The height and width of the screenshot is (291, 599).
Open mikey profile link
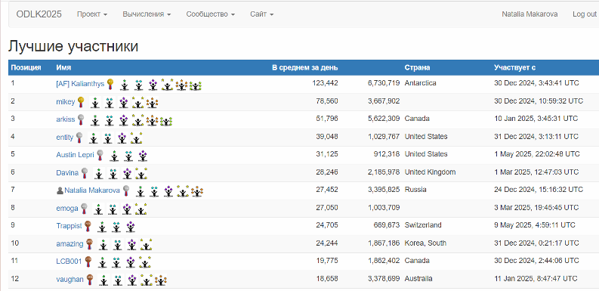[66, 102]
